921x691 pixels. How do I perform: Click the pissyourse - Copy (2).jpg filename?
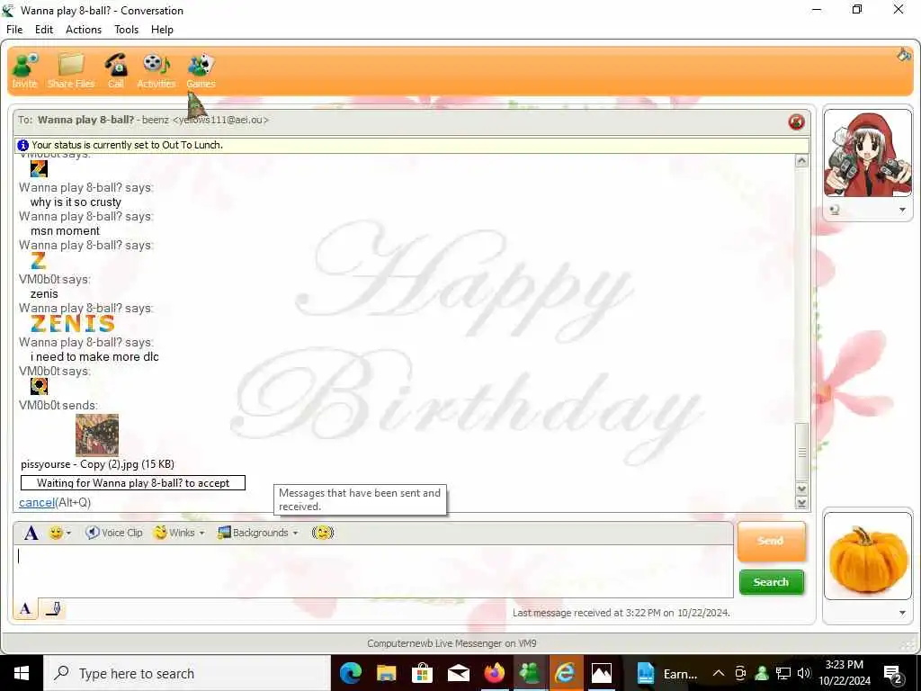coord(97,464)
